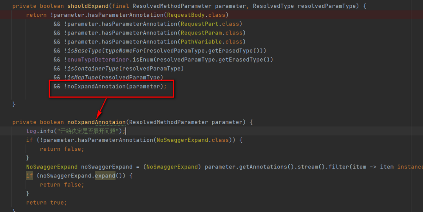Click the resolvedParamType parameter in shouldExpand signature
Image resolution: width=423 pixels, height=212 pixels.
click(x=327, y=6)
